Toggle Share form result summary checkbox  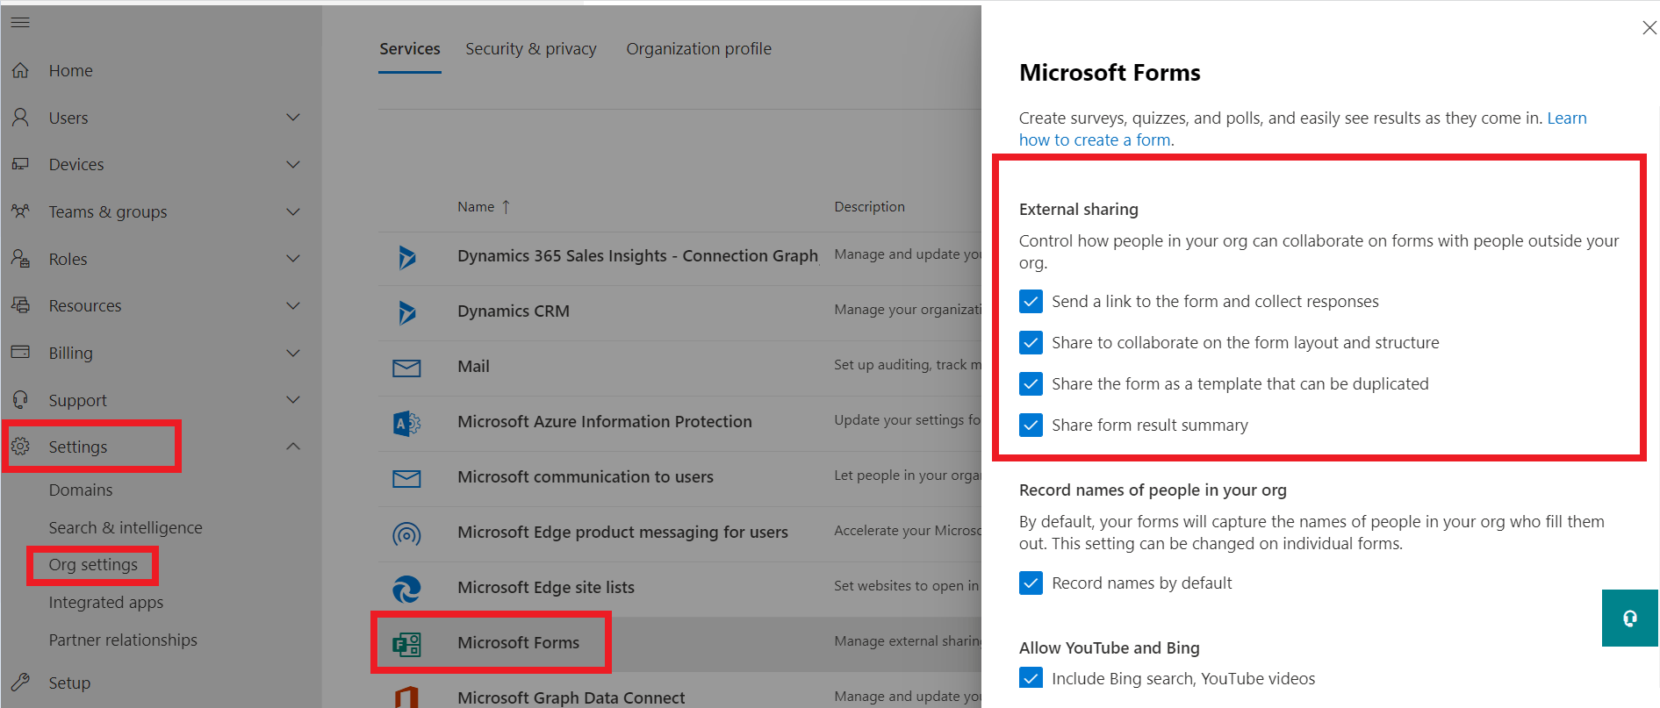(1031, 426)
